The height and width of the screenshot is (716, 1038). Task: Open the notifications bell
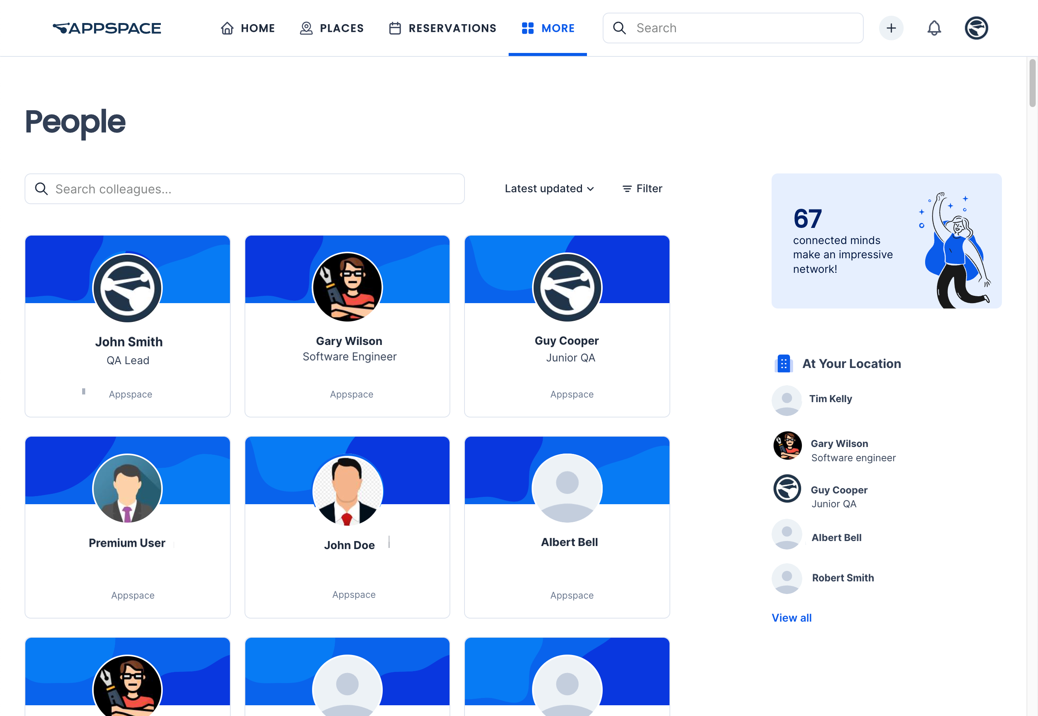click(x=934, y=28)
